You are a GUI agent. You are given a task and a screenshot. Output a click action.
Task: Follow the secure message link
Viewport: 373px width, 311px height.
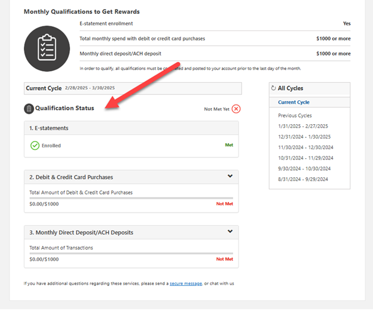tap(186, 283)
